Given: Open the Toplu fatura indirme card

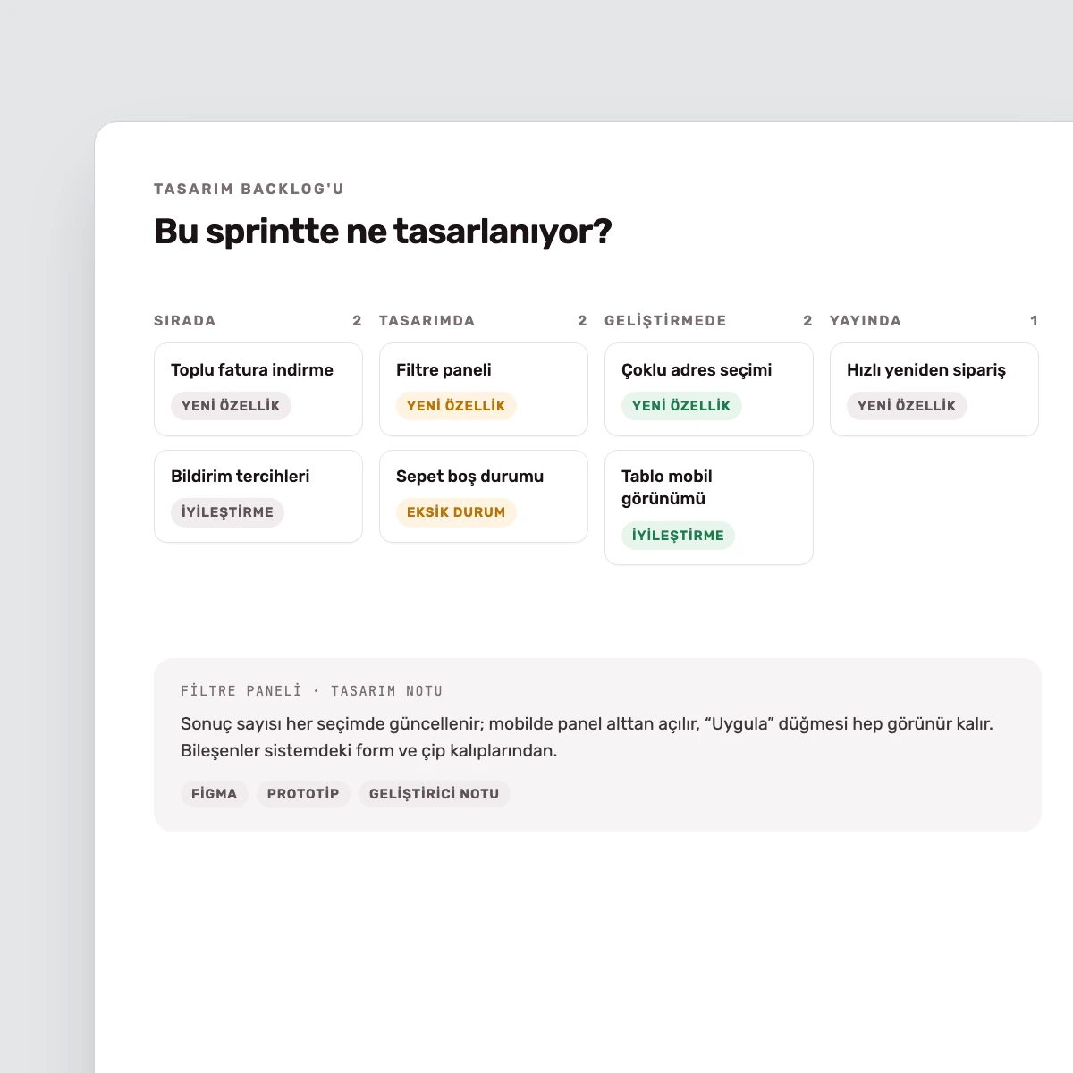Looking at the screenshot, I should tap(258, 390).
